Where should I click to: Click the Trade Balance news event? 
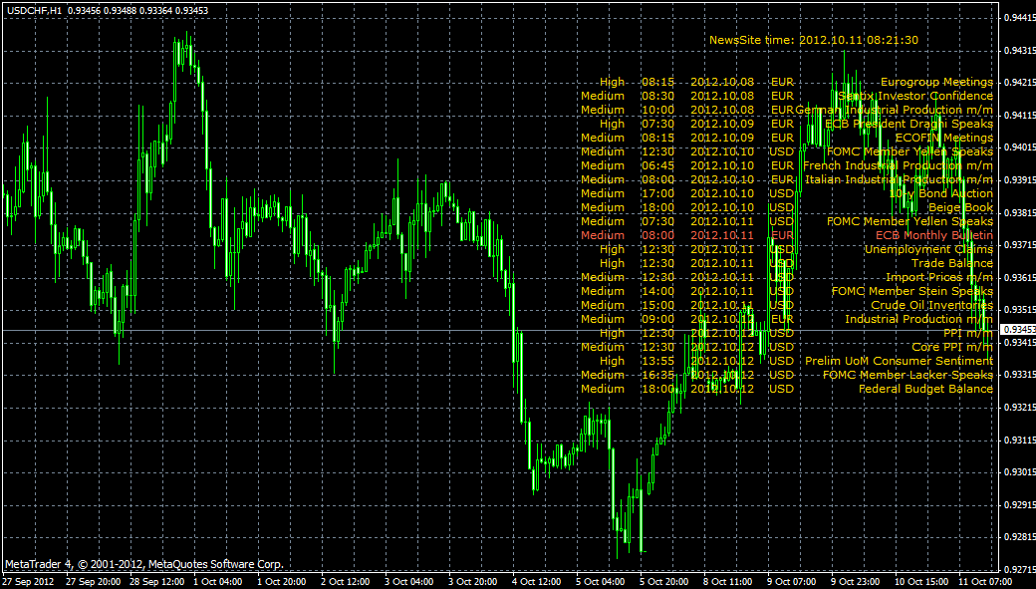click(x=952, y=263)
